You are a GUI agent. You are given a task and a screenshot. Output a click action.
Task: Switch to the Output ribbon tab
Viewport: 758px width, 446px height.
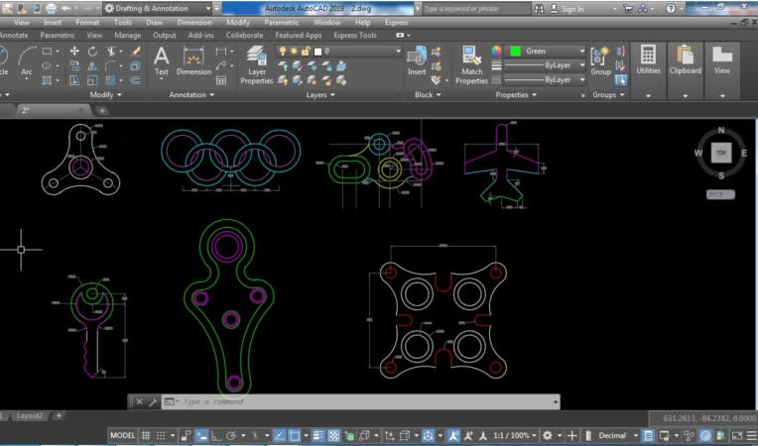(165, 36)
